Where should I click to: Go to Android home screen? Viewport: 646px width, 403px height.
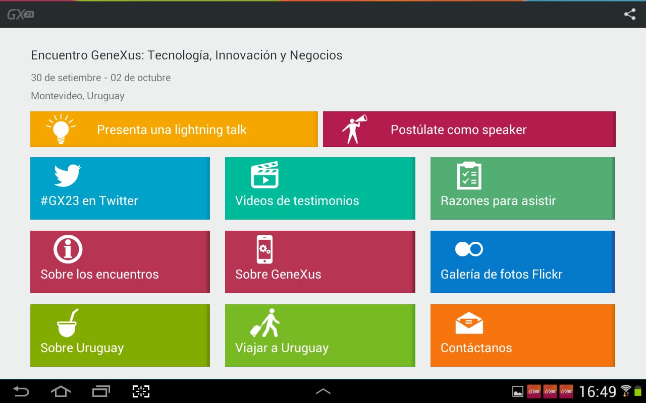(x=61, y=391)
